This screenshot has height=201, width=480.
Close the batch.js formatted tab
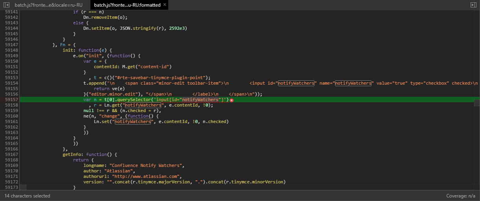tap(165, 5)
